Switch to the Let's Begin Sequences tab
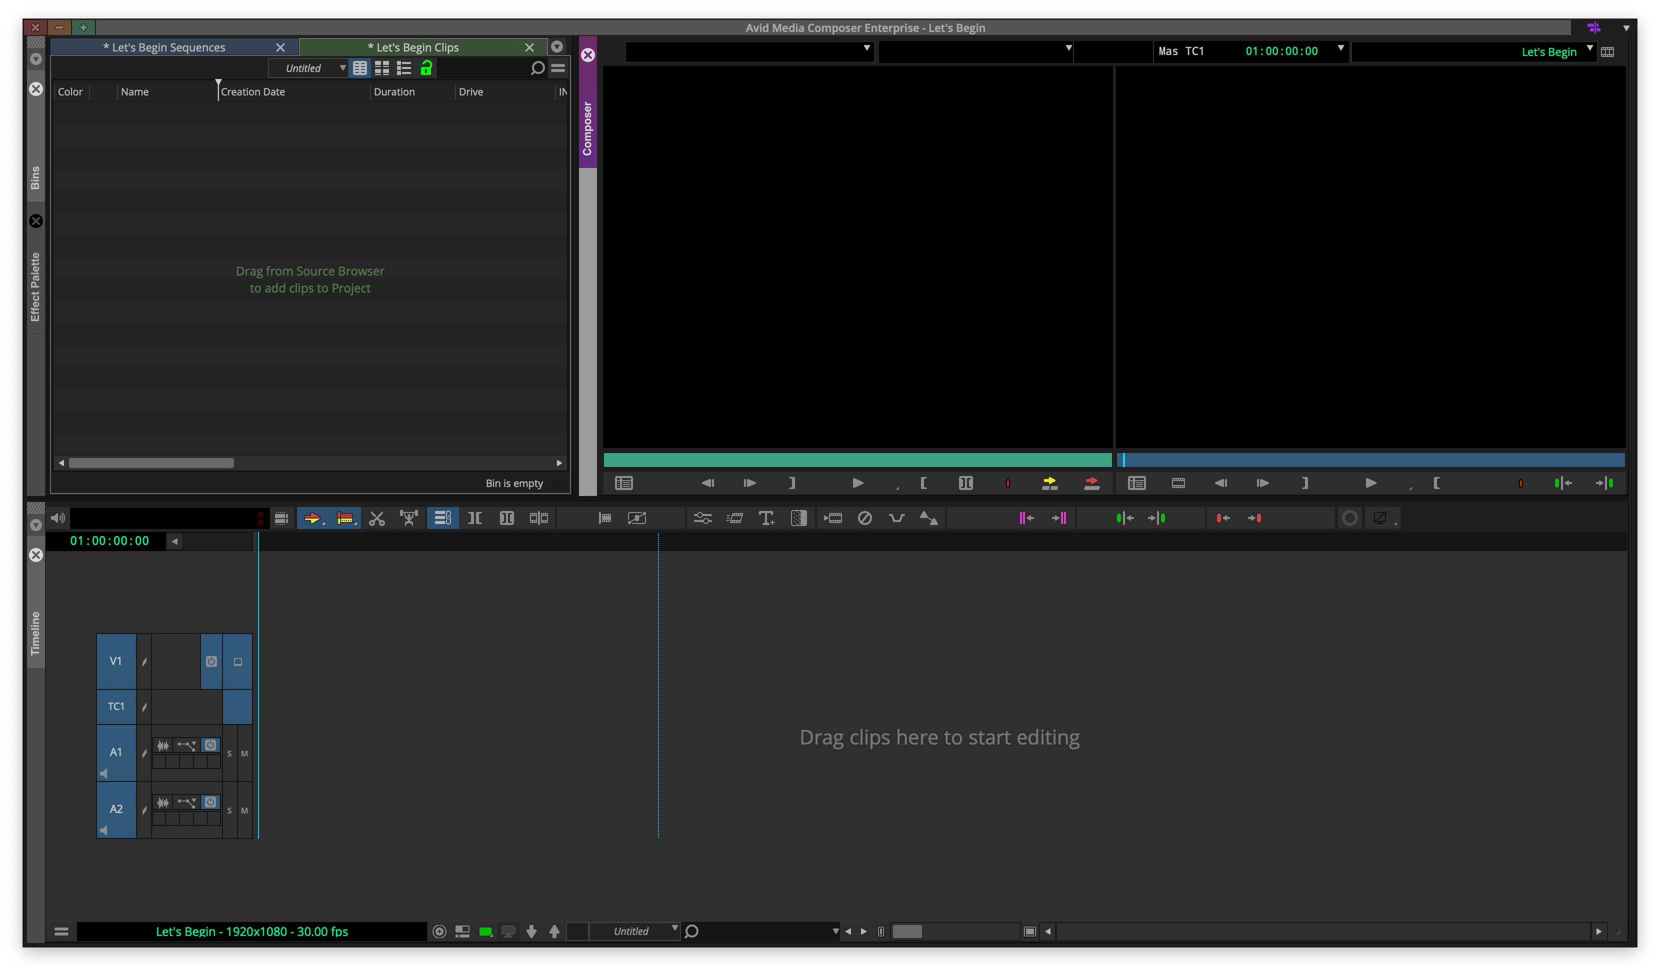The height and width of the screenshot is (974, 1660). pos(164,47)
